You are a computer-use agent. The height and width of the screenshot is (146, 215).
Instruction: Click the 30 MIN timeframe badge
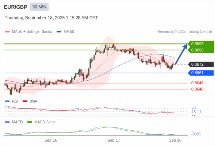[39, 7]
